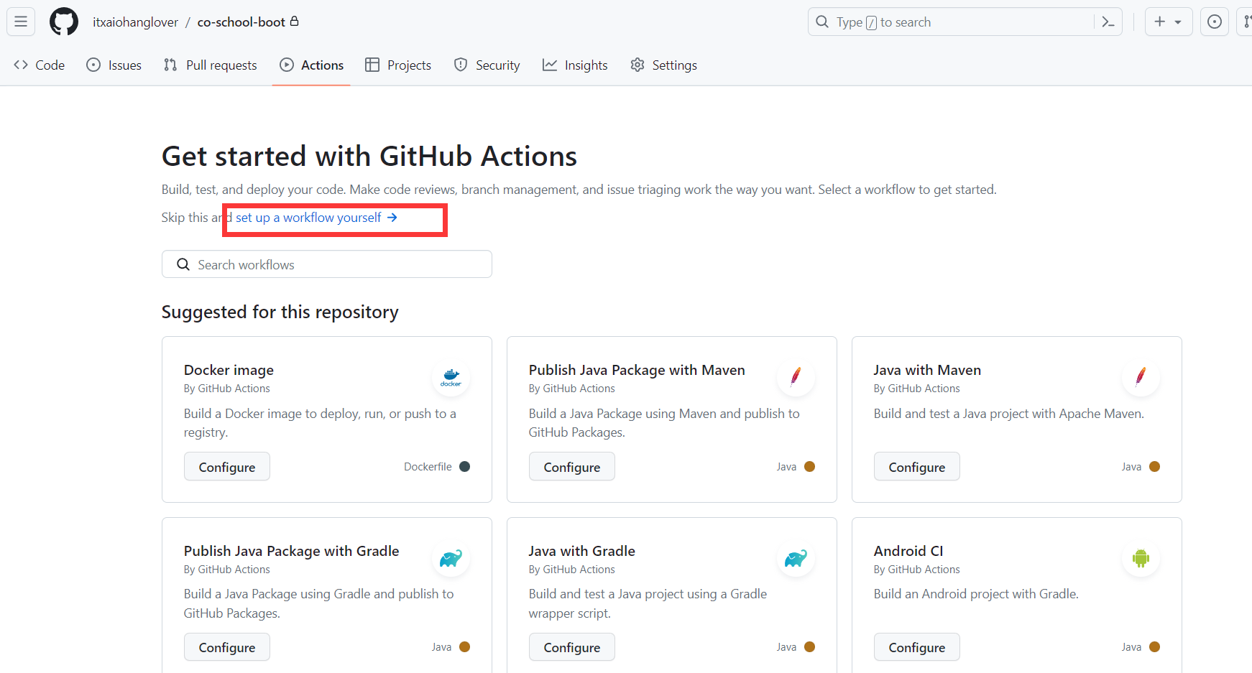Open the Security tab
Viewport: 1252px width, 673px height.
tap(487, 65)
